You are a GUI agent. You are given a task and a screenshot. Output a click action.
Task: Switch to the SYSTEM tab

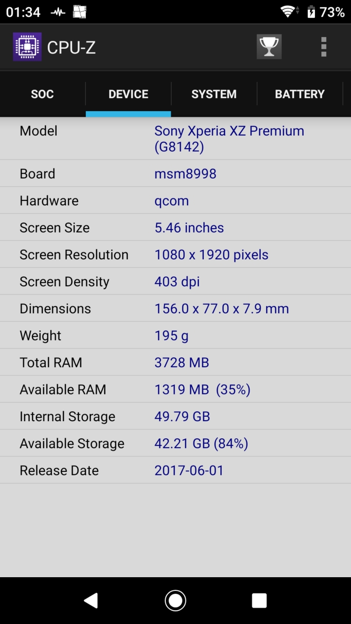pos(214,94)
